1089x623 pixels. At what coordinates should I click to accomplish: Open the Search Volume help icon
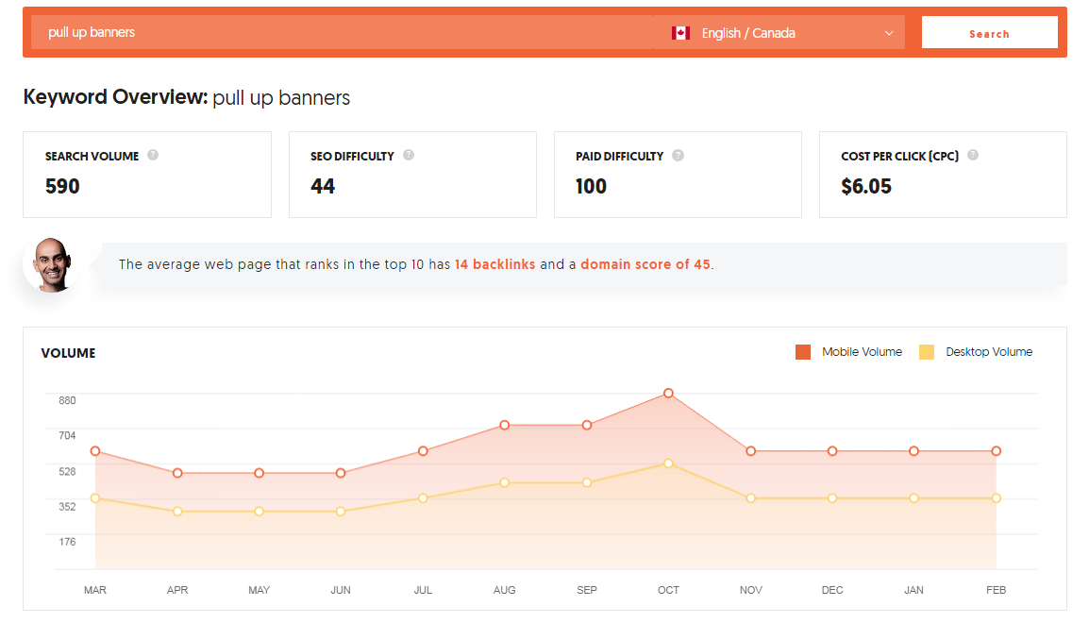tap(153, 155)
